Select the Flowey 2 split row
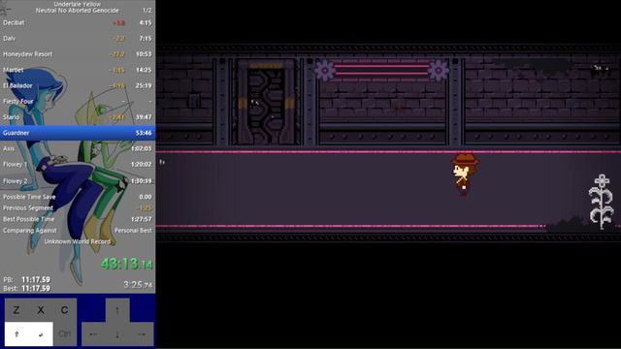 (78, 181)
